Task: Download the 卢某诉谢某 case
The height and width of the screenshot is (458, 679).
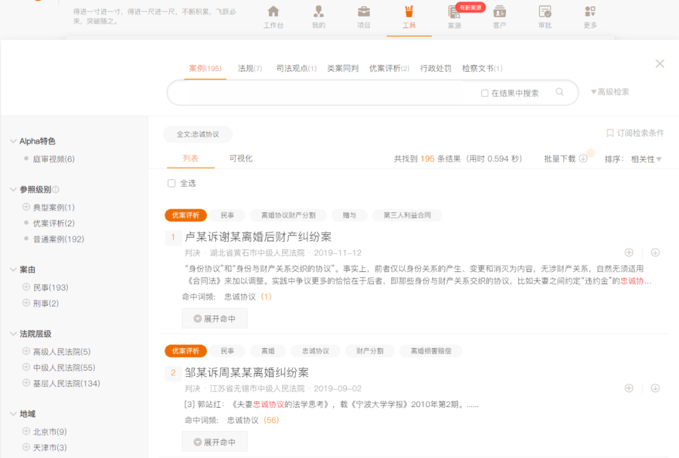Action: coord(655,253)
